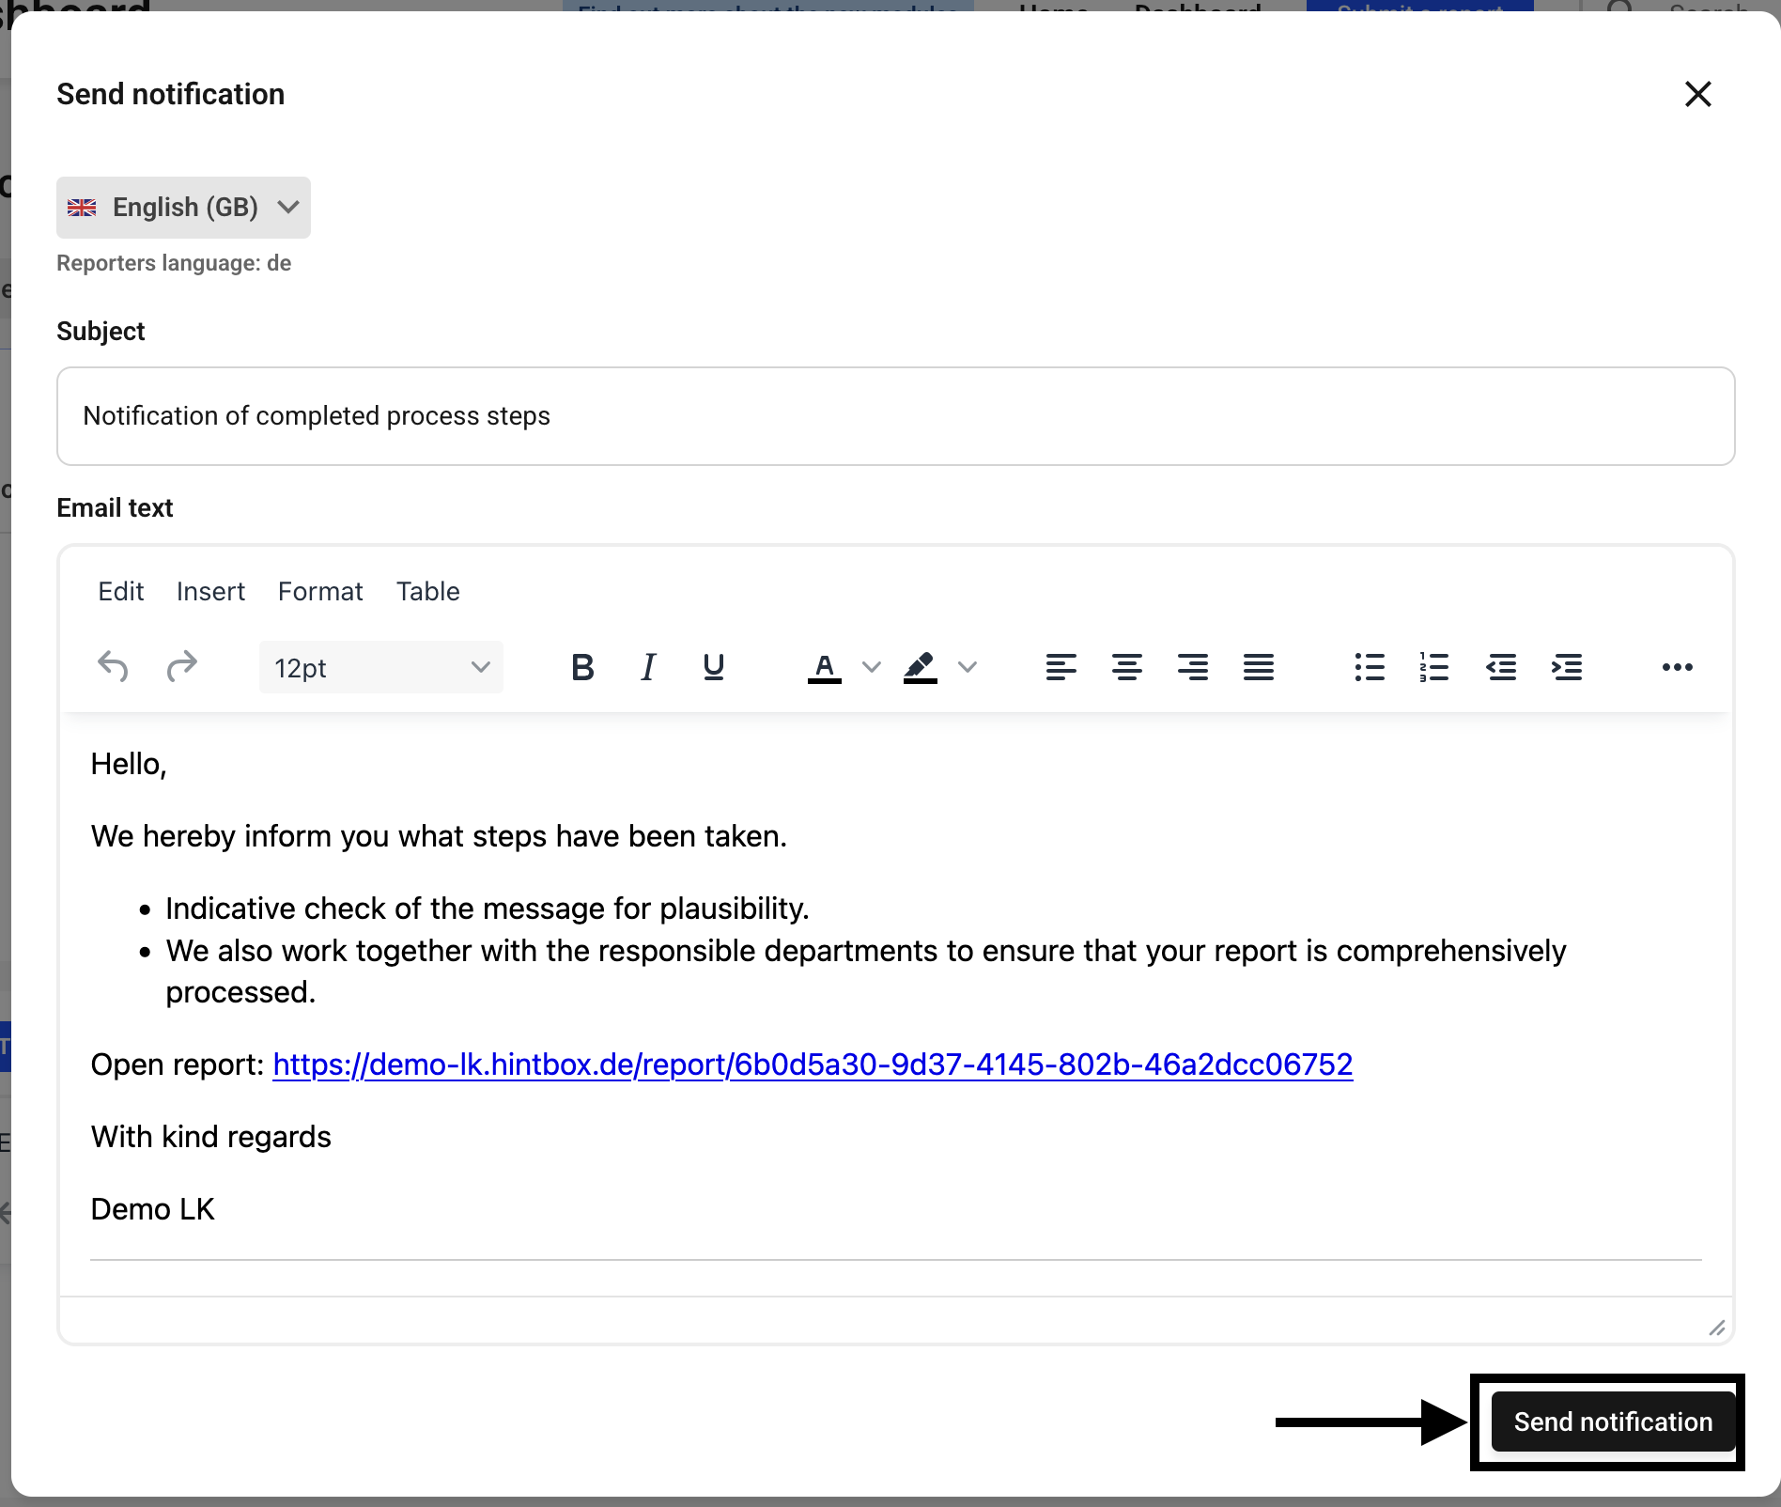The image size is (1781, 1507).
Task: Increase indent of the paragraph
Action: (x=1567, y=667)
